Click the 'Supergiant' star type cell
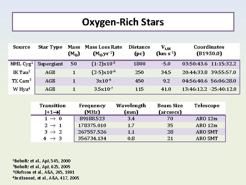This screenshot has width=246, height=185. coord(50,64)
